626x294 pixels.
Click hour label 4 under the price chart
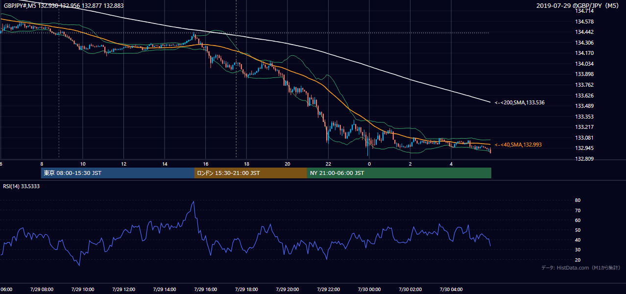(x=451, y=164)
